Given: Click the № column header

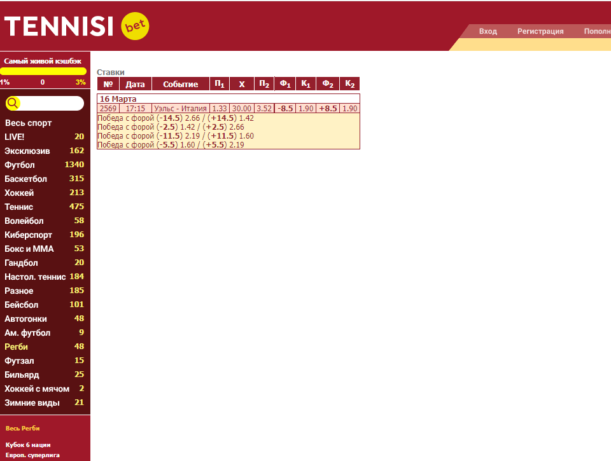Looking at the screenshot, I should point(108,84).
